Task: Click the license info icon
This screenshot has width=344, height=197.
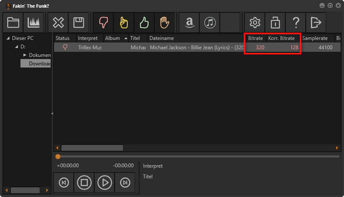Action: (x=275, y=23)
